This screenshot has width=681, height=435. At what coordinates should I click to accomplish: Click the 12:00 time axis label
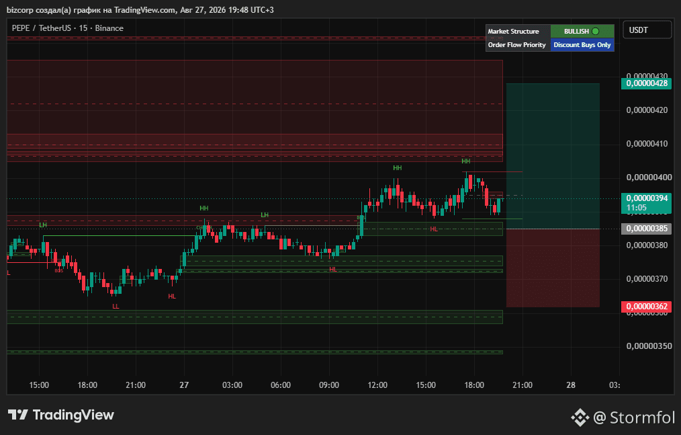coord(377,385)
